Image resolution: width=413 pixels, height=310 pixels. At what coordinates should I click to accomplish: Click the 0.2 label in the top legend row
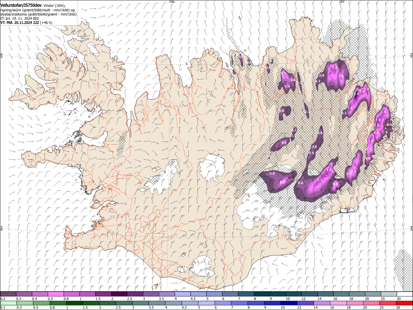point(3,299)
